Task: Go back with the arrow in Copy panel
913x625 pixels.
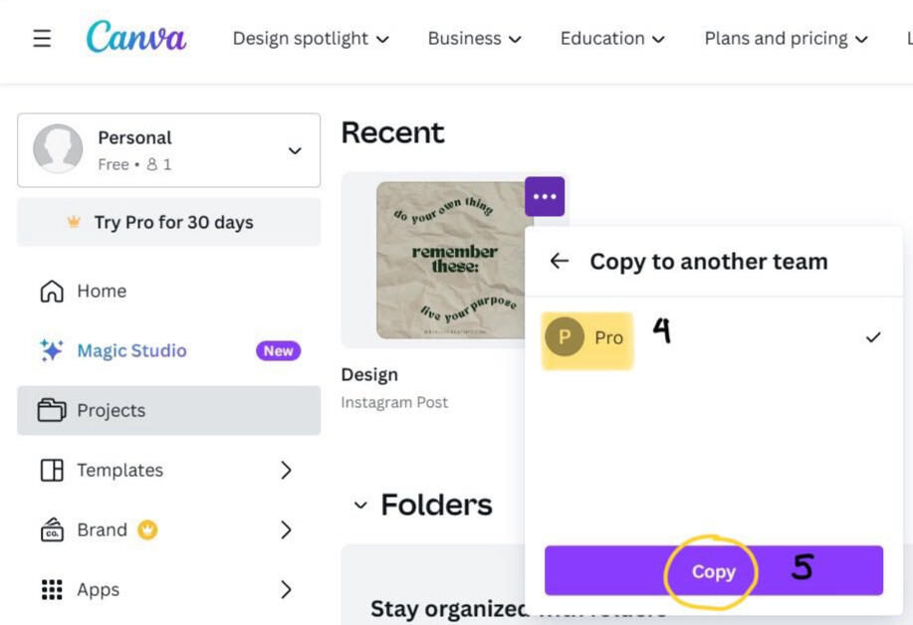Action: [560, 261]
